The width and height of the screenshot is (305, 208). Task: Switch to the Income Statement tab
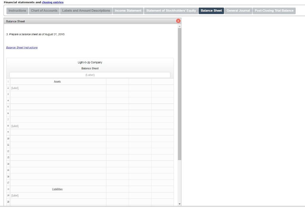(127, 10)
